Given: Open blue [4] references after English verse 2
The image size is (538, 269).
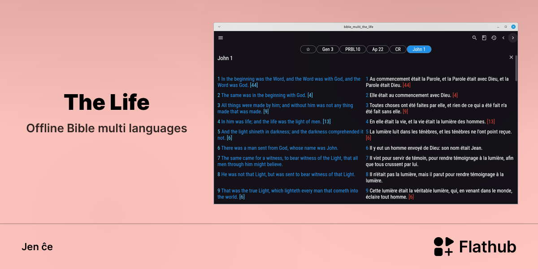Looking at the screenshot, I should [310, 95].
